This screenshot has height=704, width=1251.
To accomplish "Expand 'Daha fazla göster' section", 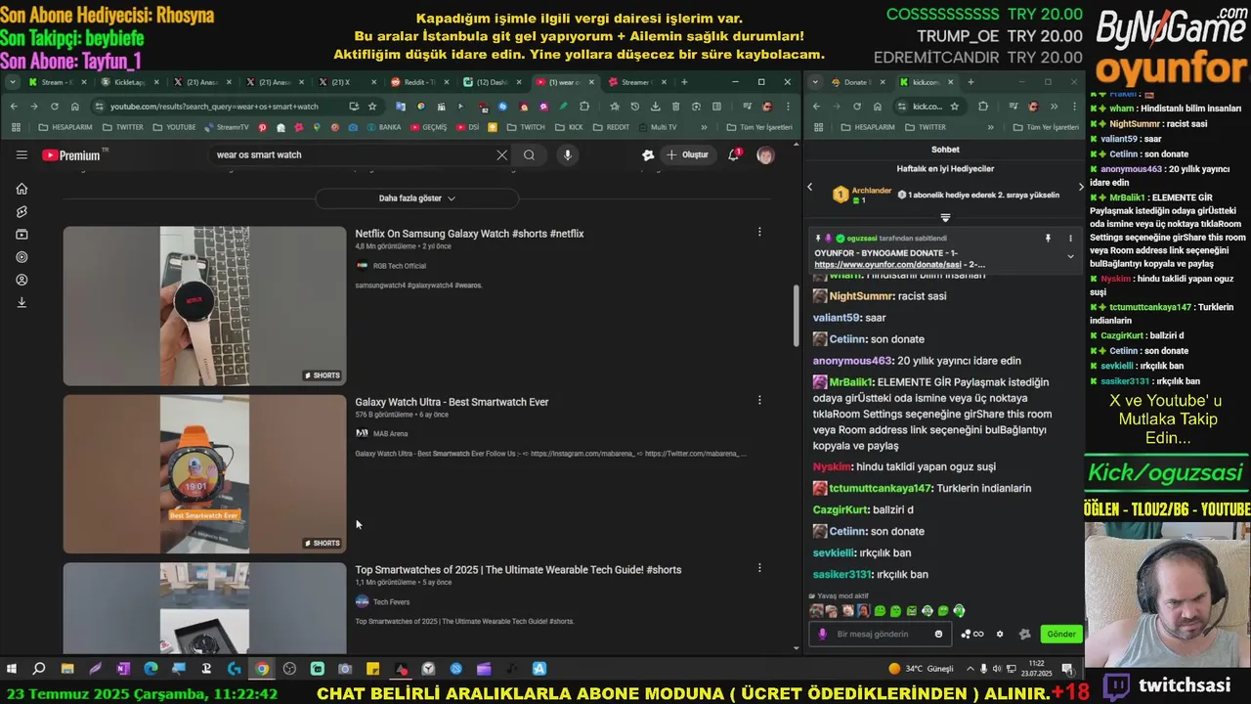I will [x=417, y=198].
